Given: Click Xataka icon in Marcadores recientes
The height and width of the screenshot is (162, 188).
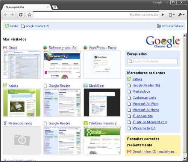Looking at the screenshot, I should pos(129,79).
